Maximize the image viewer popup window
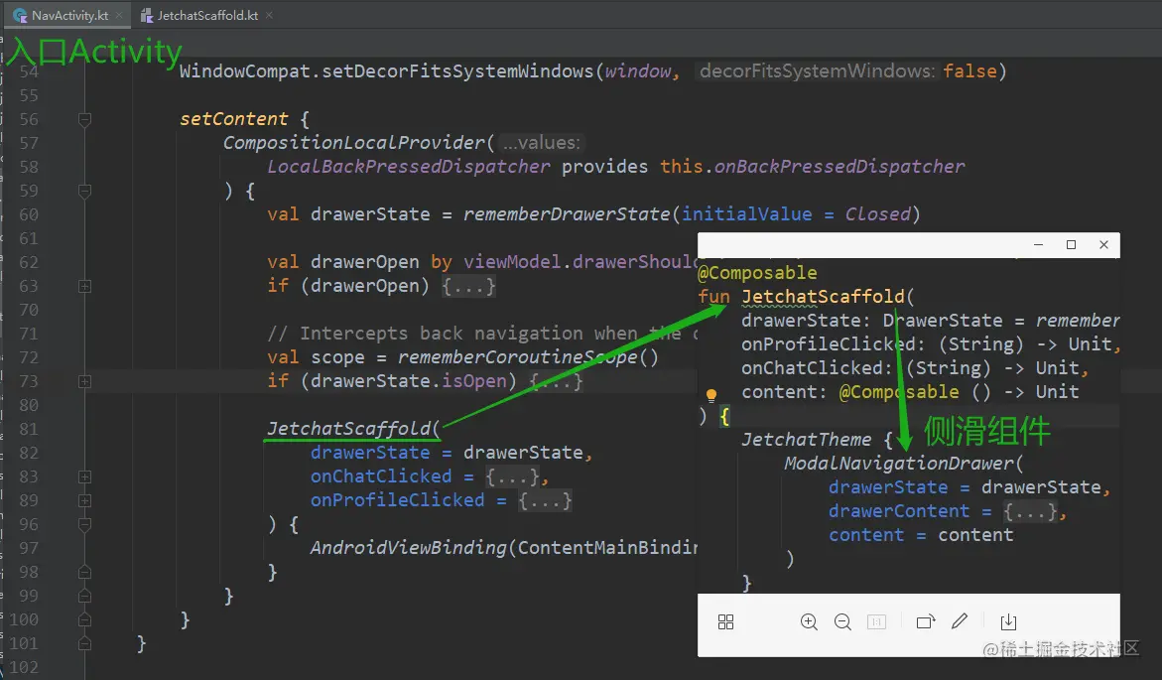 pos(1071,245)
